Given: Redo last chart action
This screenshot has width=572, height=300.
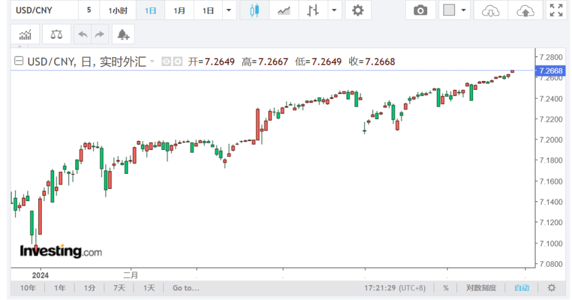Looking at the screenshot, I should [100, 35].
